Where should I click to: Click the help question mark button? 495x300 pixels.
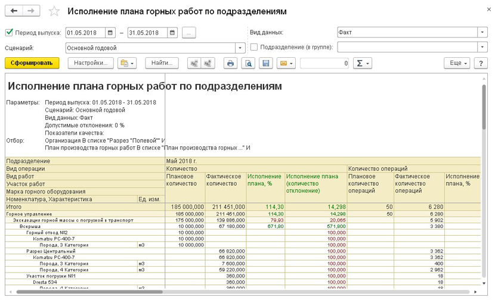481,63
